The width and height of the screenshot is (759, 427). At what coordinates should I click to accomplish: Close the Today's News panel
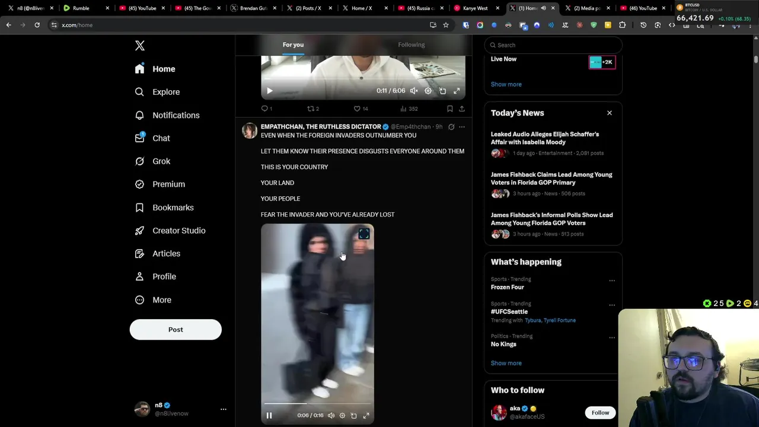[609, 113]
